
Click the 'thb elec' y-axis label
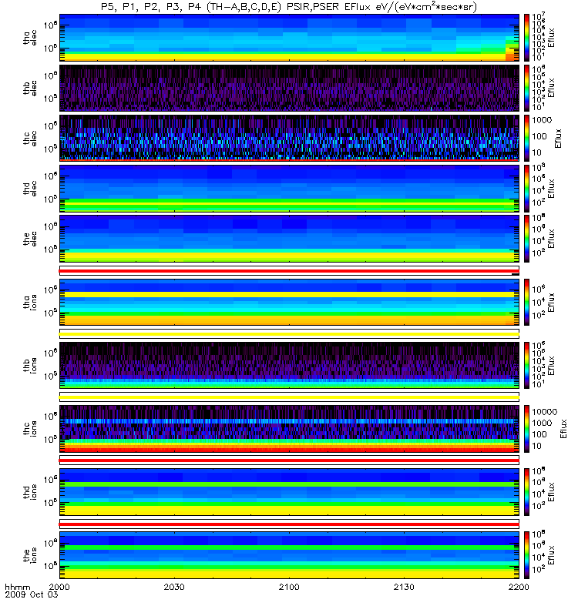[x=30, y=89]
